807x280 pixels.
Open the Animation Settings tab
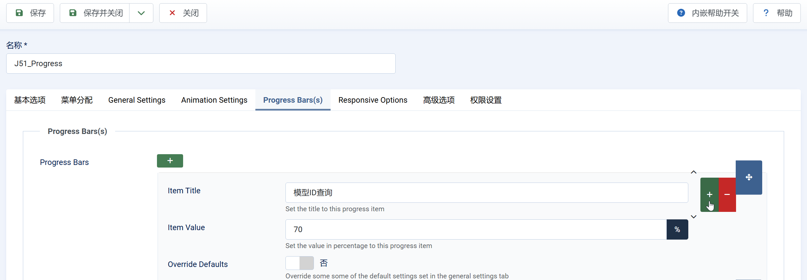(x=214, y=100)
